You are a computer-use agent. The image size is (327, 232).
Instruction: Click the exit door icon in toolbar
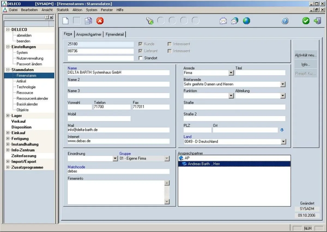[x=317, y=21]
